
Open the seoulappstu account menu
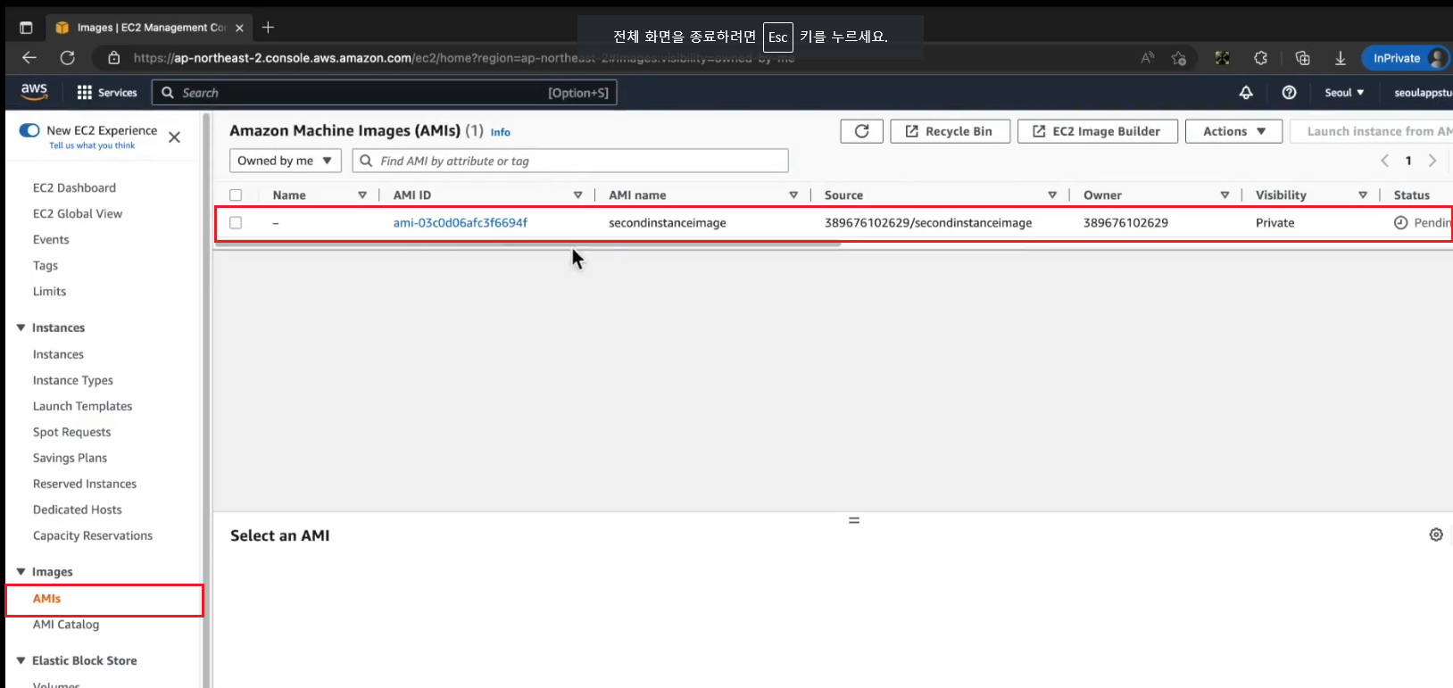[1423, 93]
